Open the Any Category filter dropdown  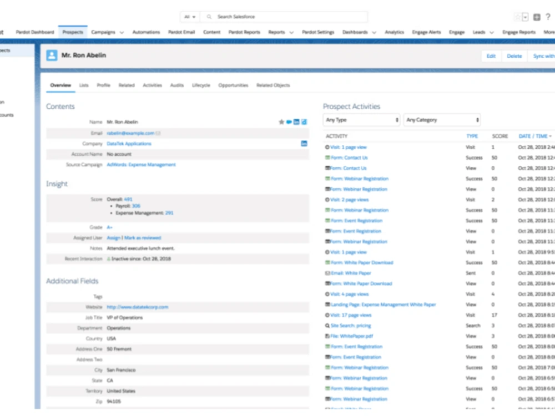(x=442, y=120)
